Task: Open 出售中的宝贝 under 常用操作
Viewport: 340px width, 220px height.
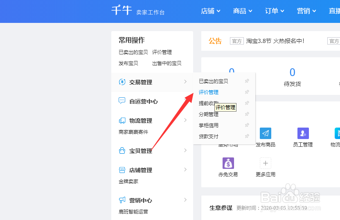Action: [x=167, y=63]
